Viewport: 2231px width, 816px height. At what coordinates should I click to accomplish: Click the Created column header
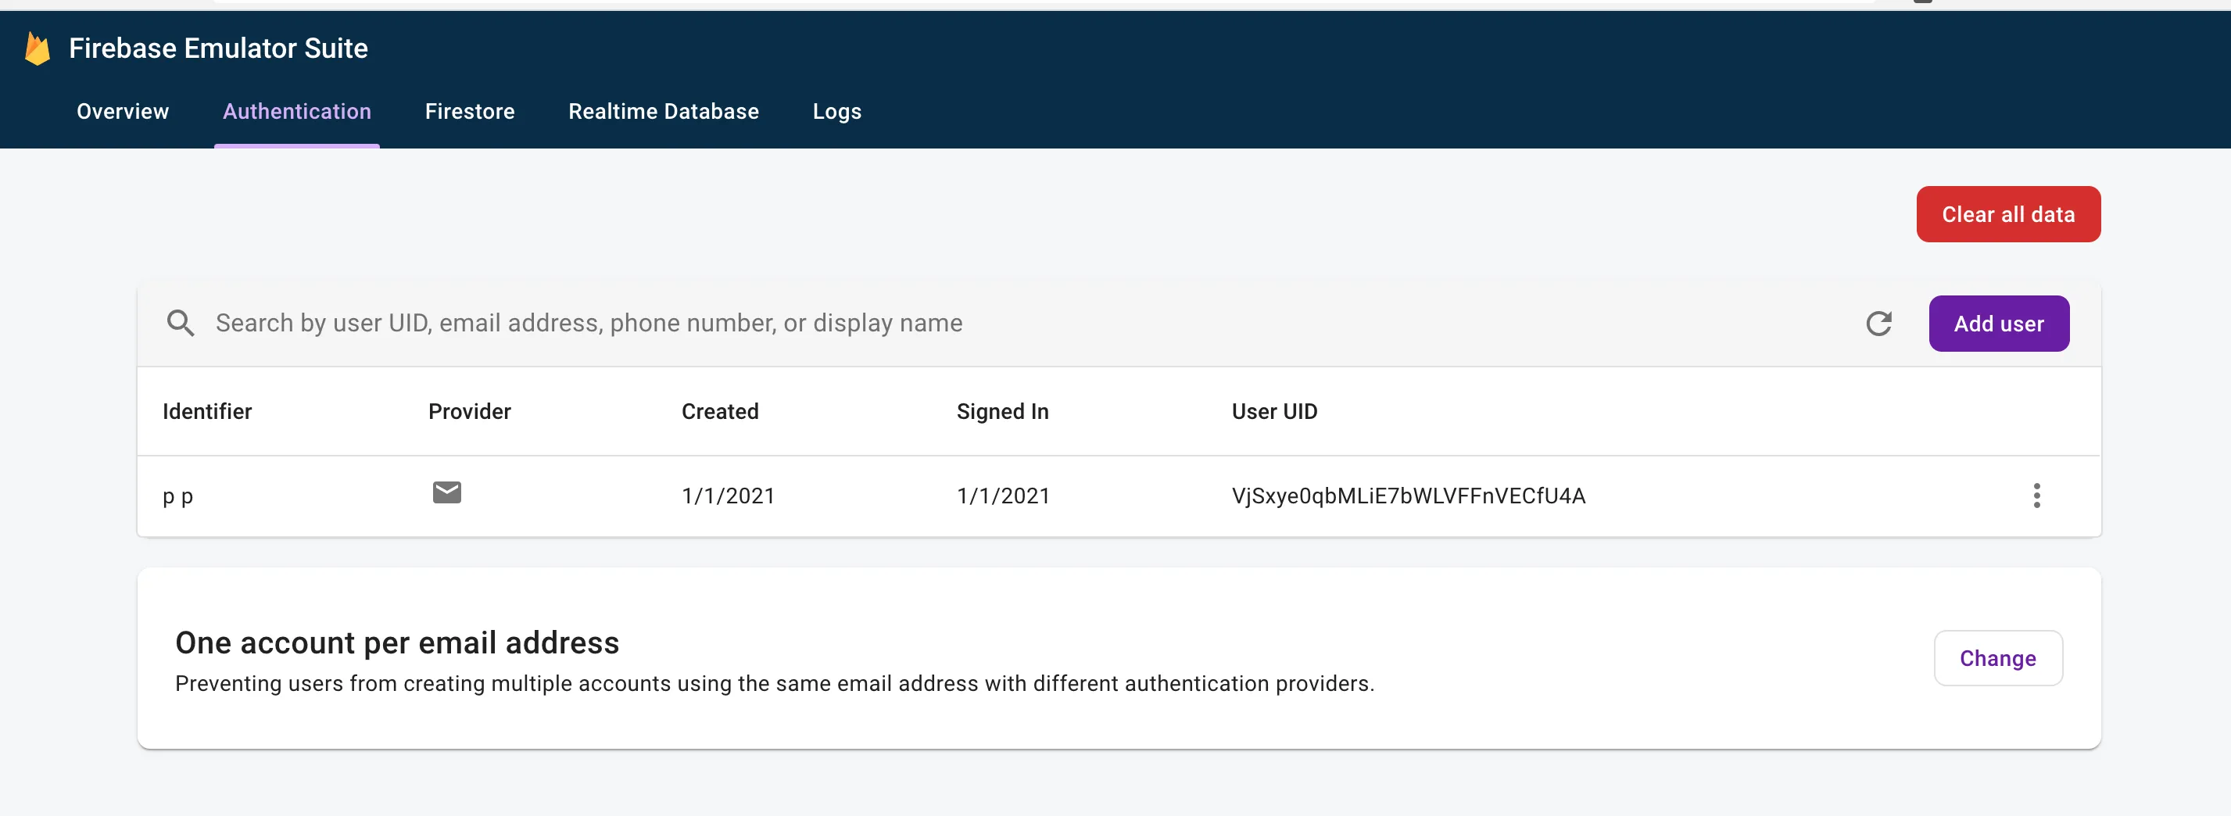[719, 411]
